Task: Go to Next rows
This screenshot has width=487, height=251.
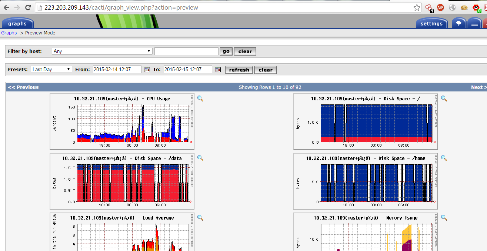Action: click(x=479, y=87)
